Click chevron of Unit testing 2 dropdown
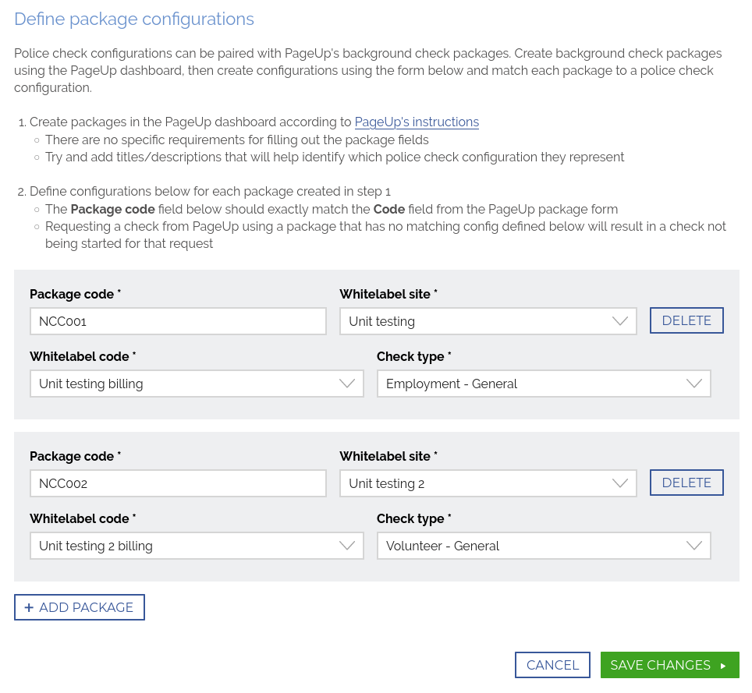The width and height of the screenshot is (752, 693). 620,483
